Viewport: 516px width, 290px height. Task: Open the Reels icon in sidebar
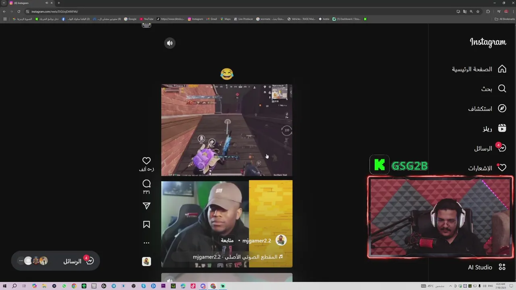[502, 128]
